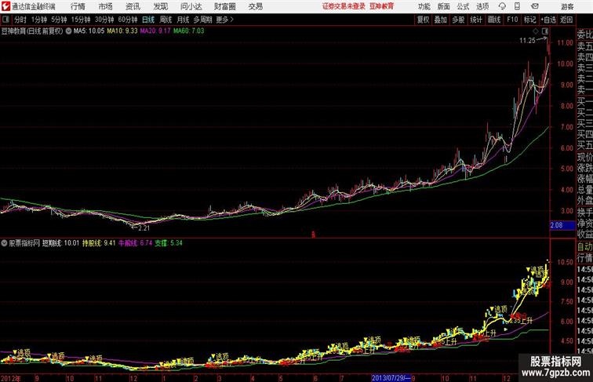593x382 pixels.
Task: Open the 多周期 multi-period view
Action: click(x=202, y=20)
